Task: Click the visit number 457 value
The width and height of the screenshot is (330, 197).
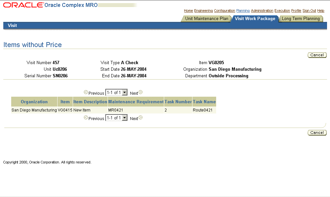Action: pos(56,62)
